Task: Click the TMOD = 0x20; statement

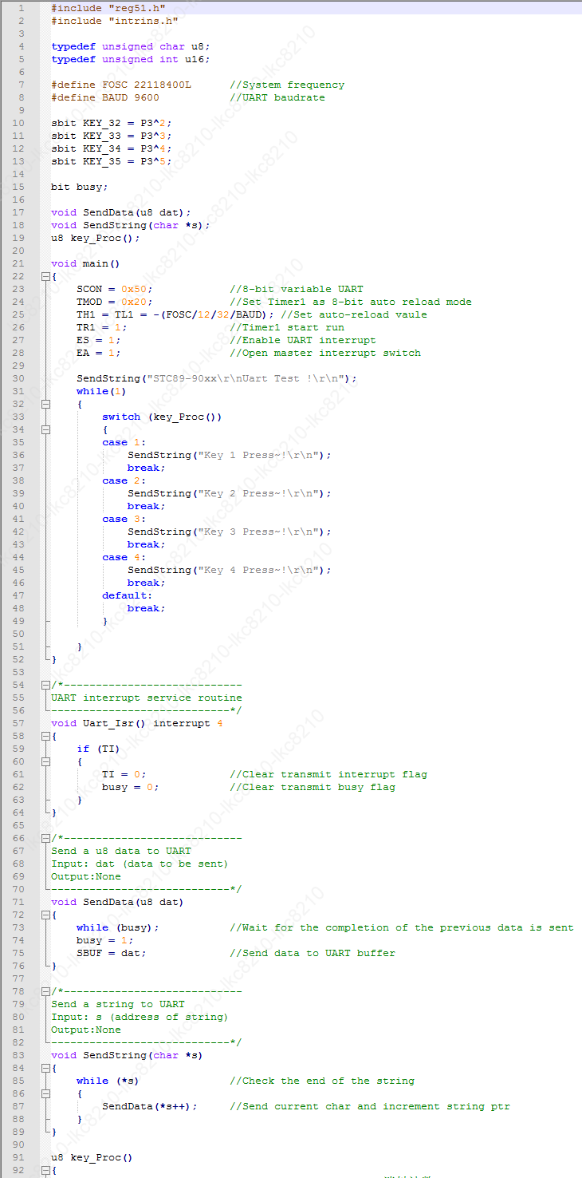Action: click(x=115, y=302)
